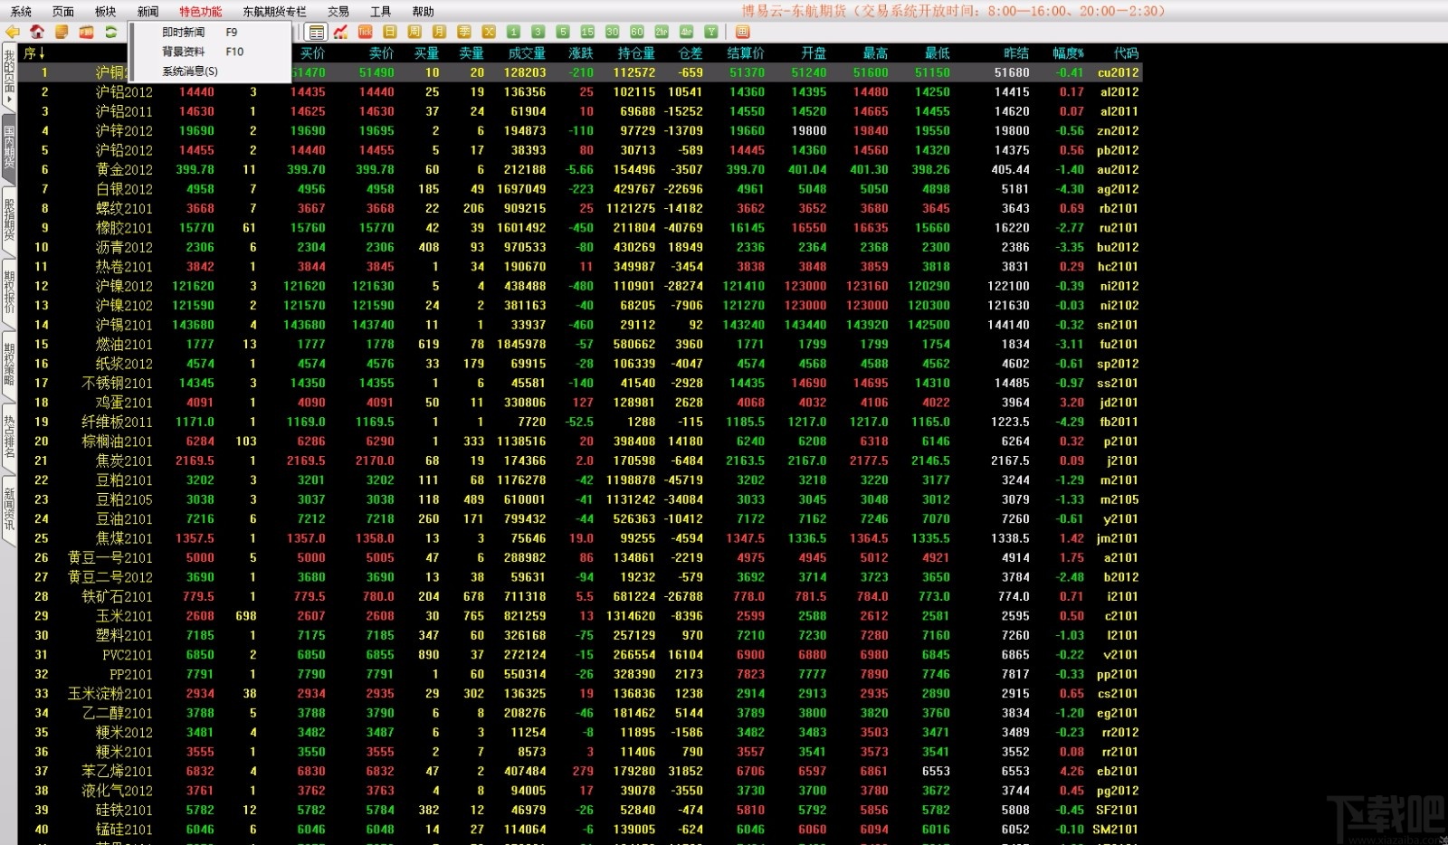Sort by the 结算价 column header

tap(746, 53)
